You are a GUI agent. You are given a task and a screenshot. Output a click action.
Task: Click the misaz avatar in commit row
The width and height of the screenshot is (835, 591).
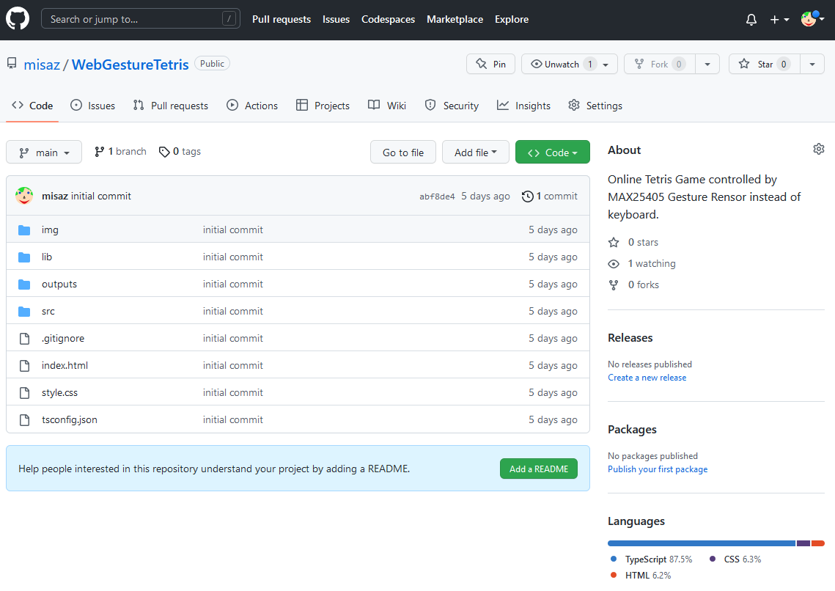[24, 196]
